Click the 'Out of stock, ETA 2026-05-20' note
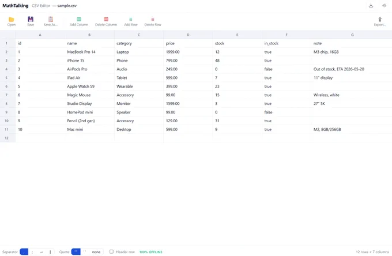The width and height of the screenshot is (392, 256). tap(352, 69)
